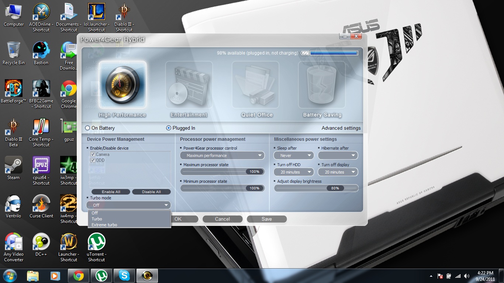
Task: Open the WoW Launcher shortcut icon
Action: coord(69,247)
